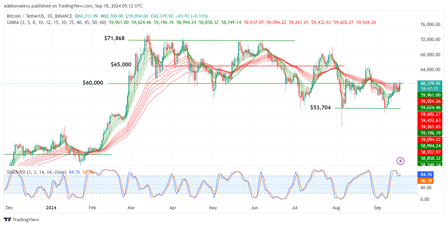The width and height of the screenshot is (448, 226).
Task: Click the green 58,858.32 price axis tag
Action: point(430,158)
